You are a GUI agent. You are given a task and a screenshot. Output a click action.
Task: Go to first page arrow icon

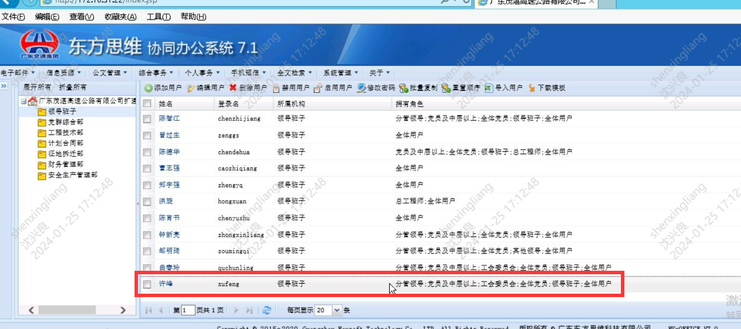tap(148, 310)
